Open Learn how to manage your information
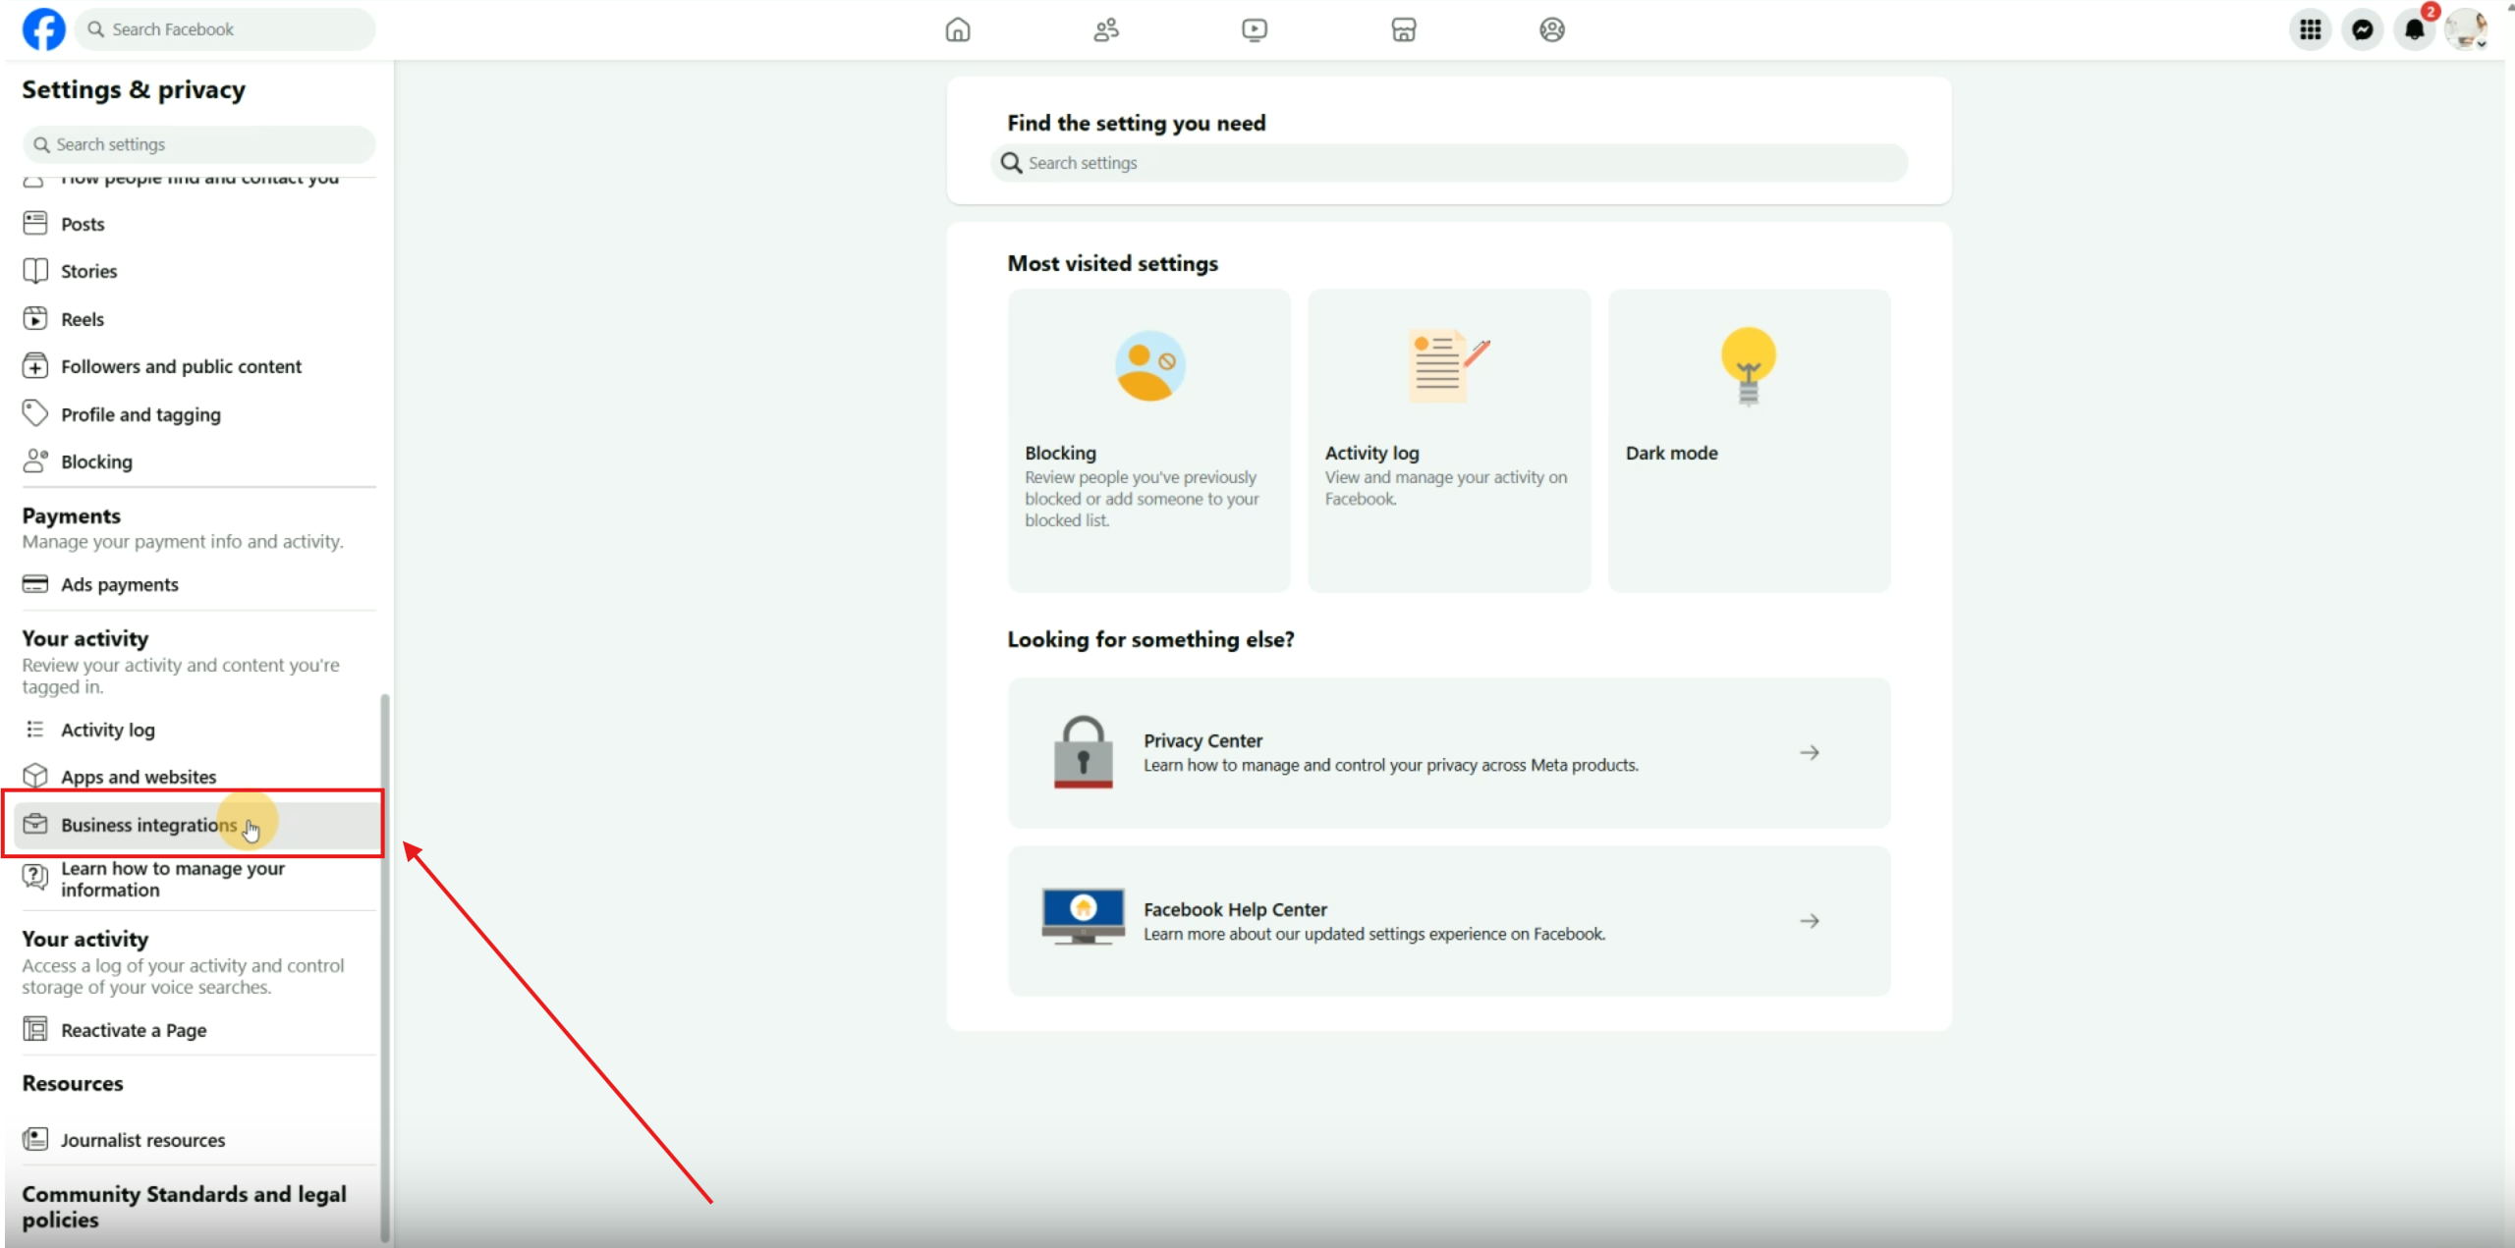This screenshot has width=2515, height=1248. [197, 879]
